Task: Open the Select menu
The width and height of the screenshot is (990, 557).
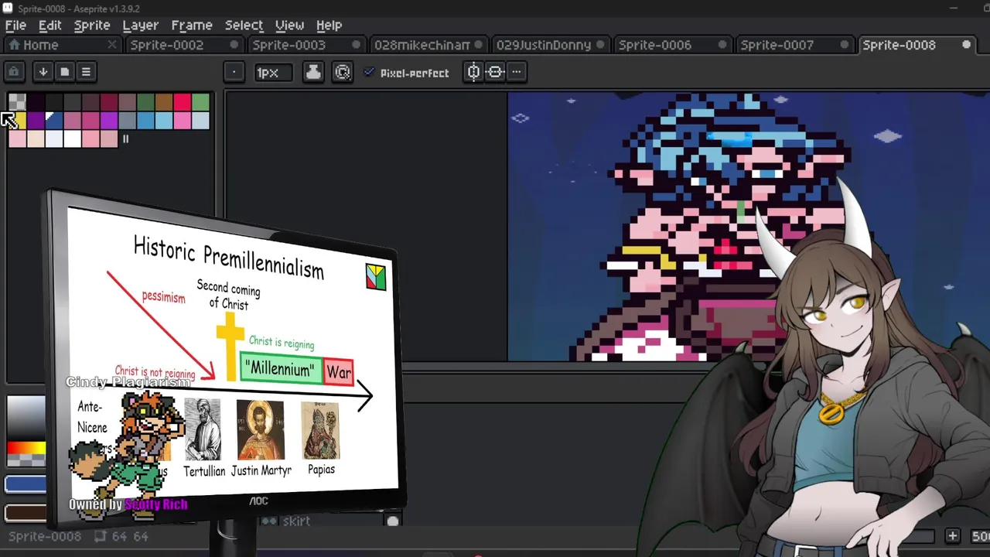Action: coord(244,25)
